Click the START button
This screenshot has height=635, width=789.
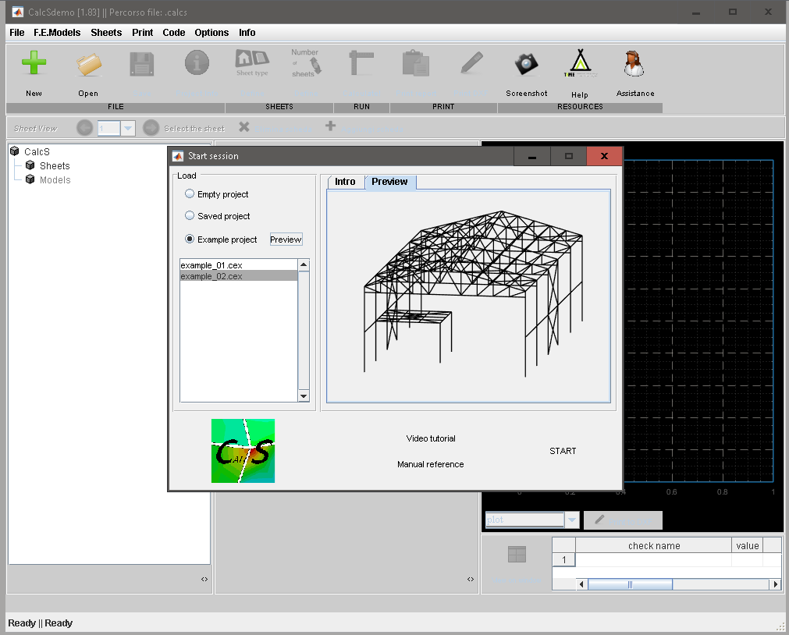563,451
